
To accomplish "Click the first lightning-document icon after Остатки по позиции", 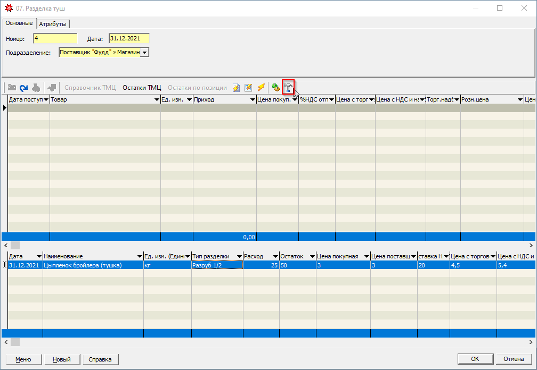I will pyautogui.click(x=236, y=88).
